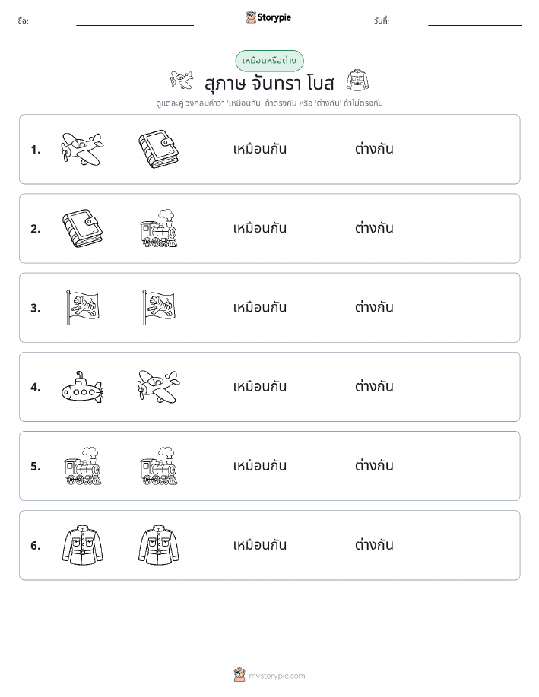The height and width of the screenshot is (697, 539).
Task: Click the submarine picture in row 4
Action: 82,387
